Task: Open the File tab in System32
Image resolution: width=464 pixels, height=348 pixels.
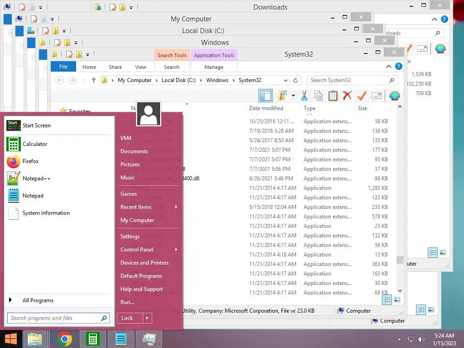Action: point(63,67)
